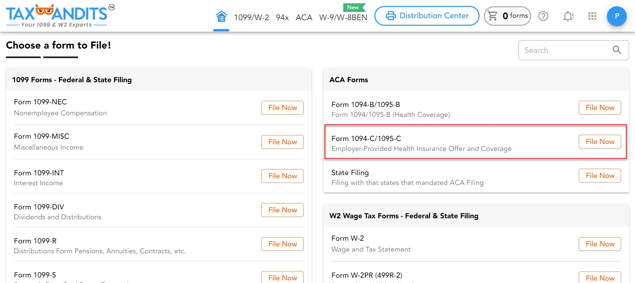635x283 pixels.
Task: Open the cart with 0 forms
Action: pyautogui.click(x=507, y=16)
